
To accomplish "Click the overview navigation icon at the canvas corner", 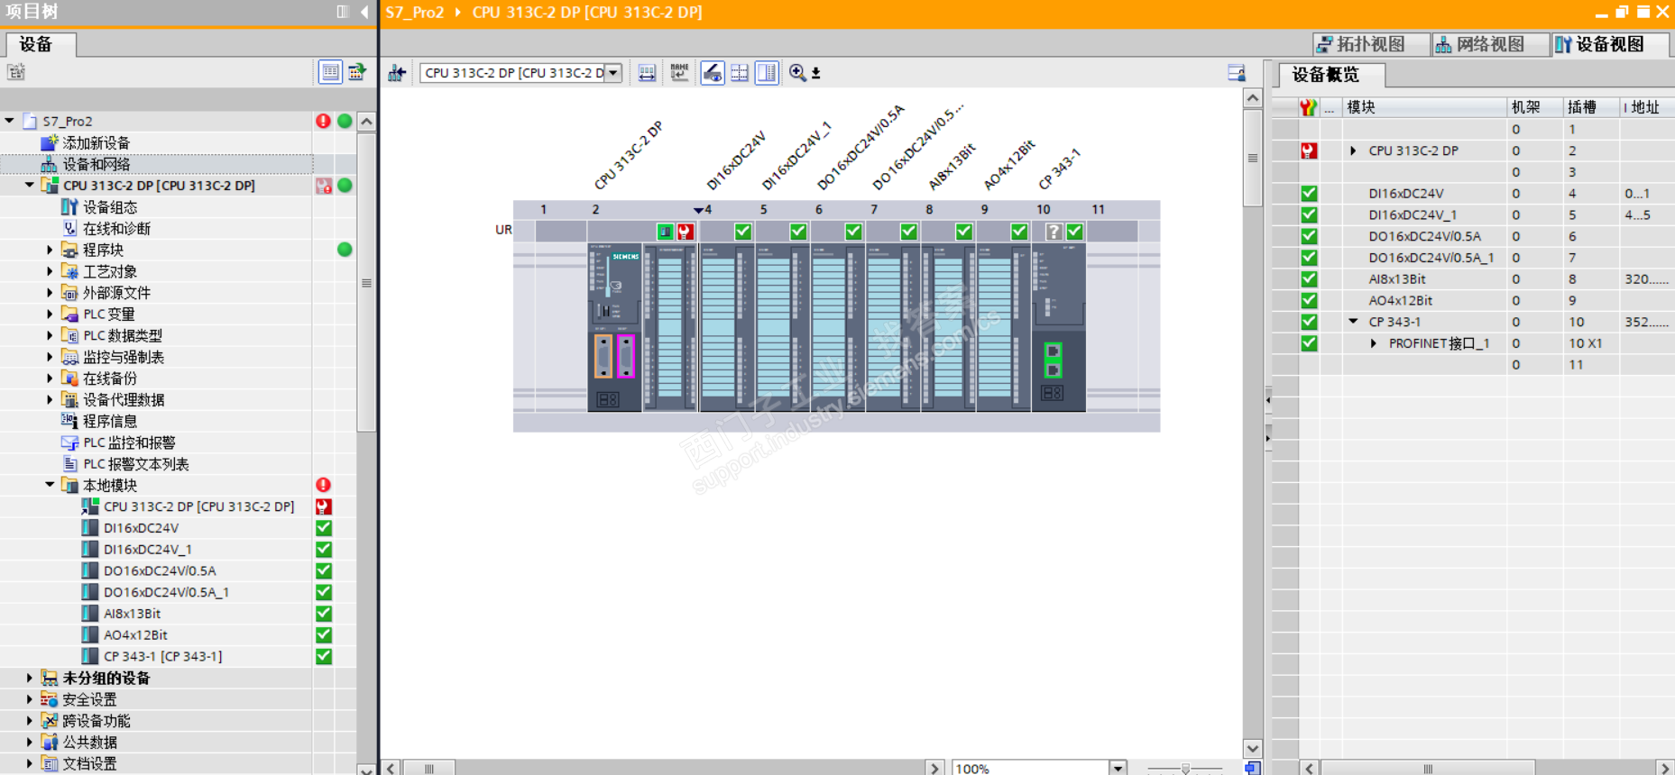I will click(1253, 768).
